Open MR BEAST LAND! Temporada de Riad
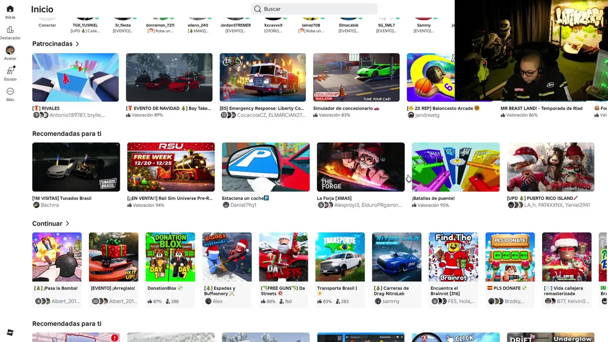 pyautogui.click(x=541, y=108)
